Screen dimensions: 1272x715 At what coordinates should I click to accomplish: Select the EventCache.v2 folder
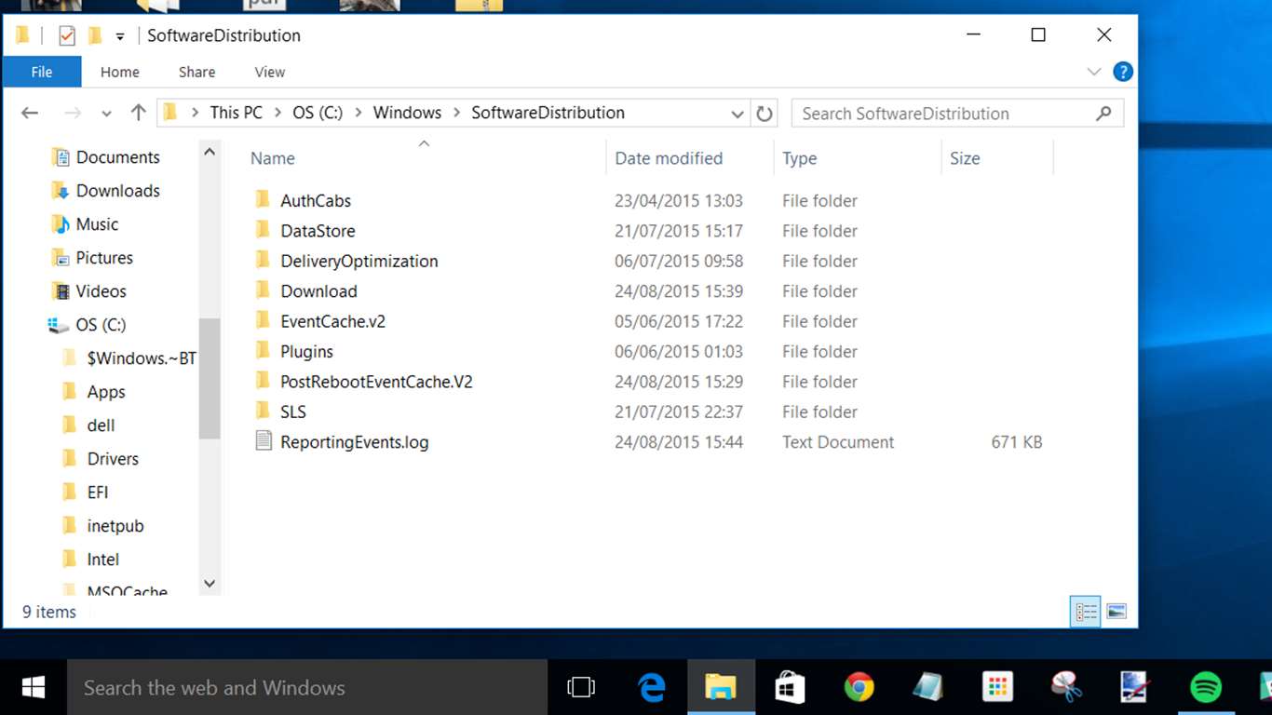332,321
